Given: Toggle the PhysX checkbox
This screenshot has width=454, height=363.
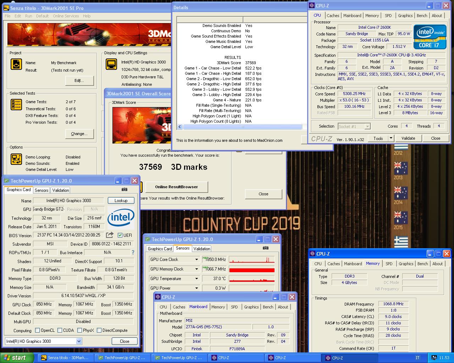Looking at the screenshot, I should 79,330.
